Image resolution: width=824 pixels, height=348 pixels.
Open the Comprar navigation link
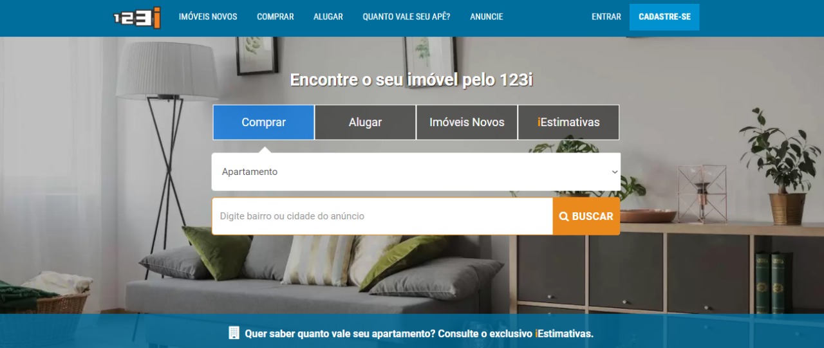[276, 17]
